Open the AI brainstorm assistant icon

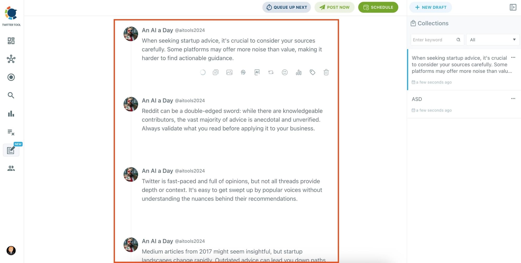pos(243,72)
